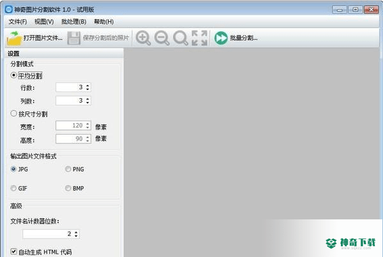Decrease the 列数 spinner value
Screen dimensions: 383x257
88,102
